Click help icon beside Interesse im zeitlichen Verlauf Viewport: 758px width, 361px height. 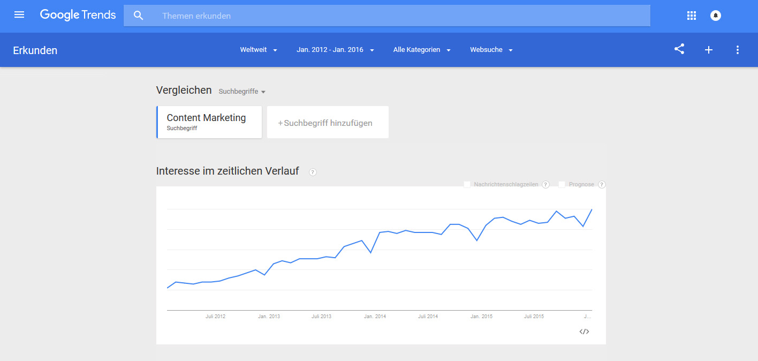coord(313,172)
